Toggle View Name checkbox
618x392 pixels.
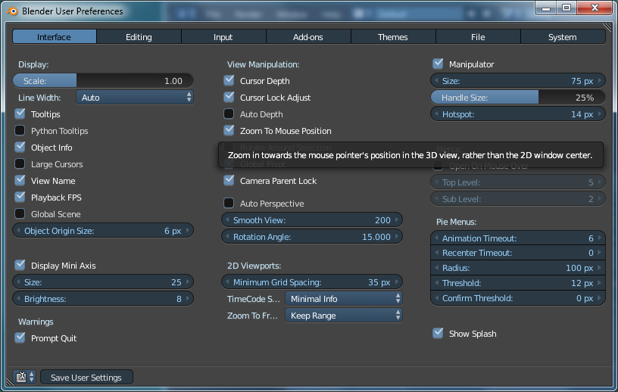point(20,180)
